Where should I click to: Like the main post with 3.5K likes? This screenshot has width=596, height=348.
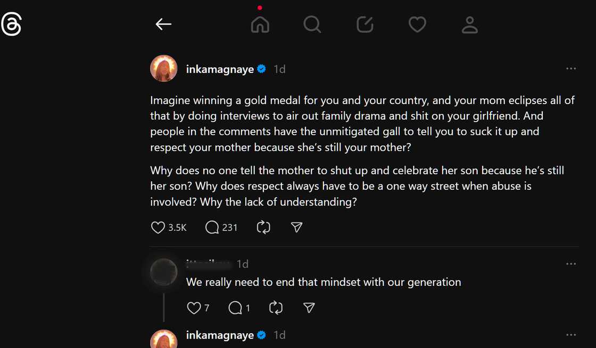tap(158, 227)
